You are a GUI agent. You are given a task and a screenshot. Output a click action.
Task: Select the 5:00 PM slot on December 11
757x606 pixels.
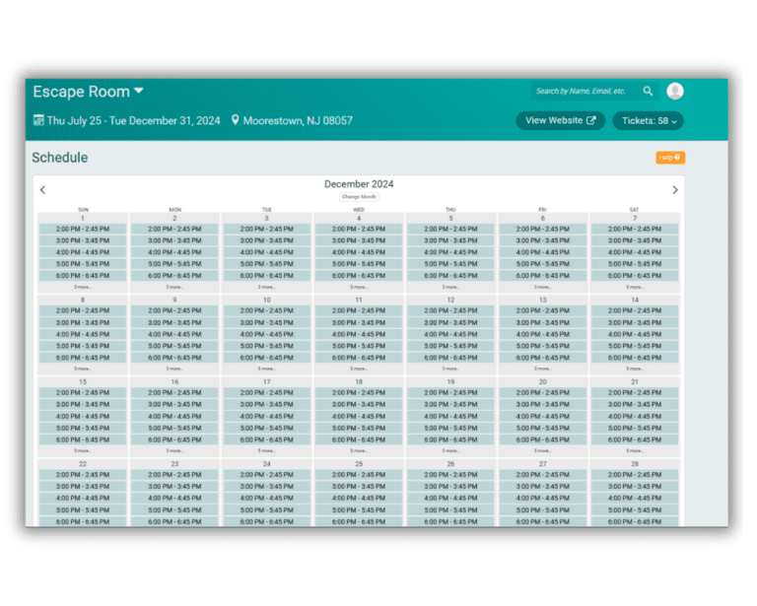pos(359,346)
